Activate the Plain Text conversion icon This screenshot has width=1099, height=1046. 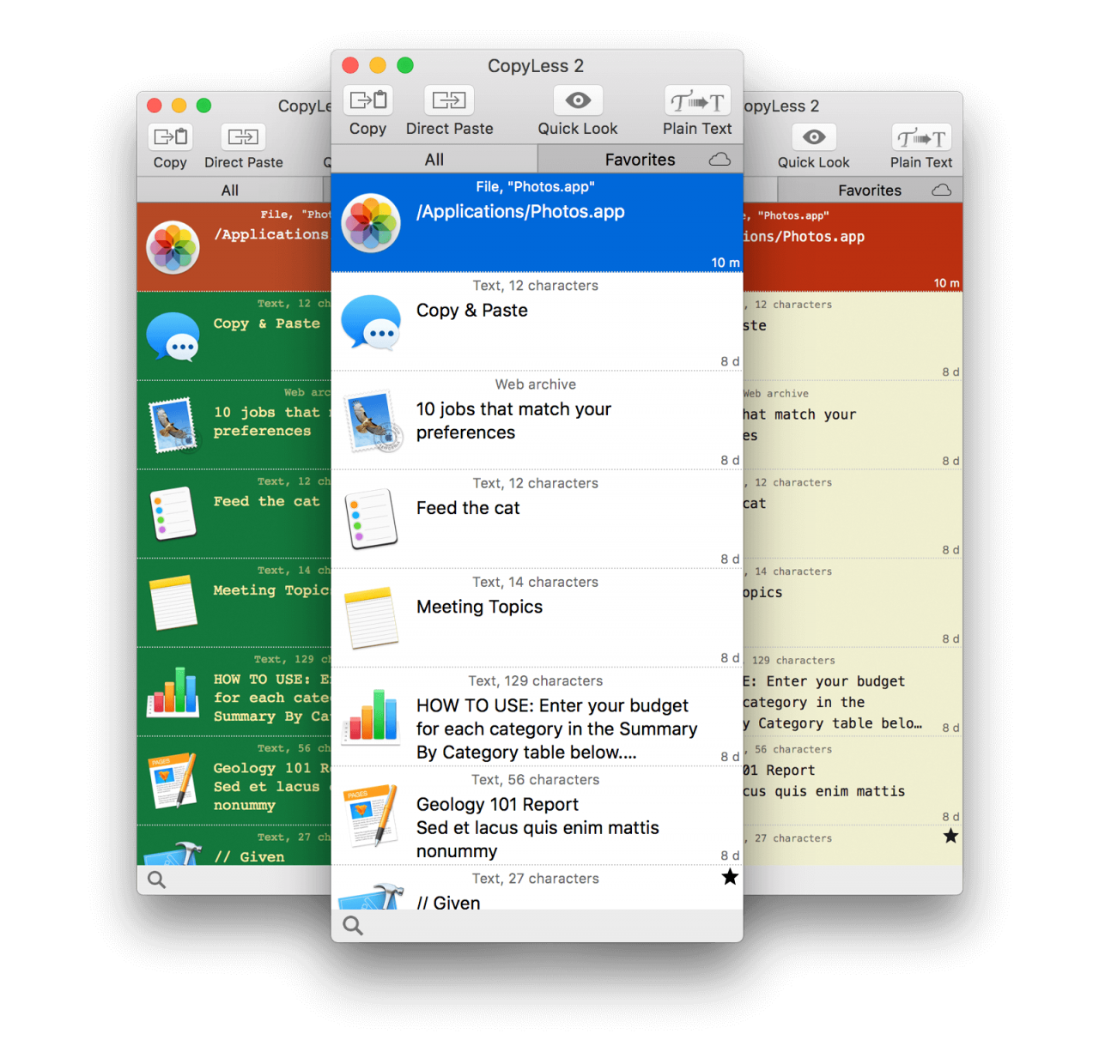click(x=697, y=100)
